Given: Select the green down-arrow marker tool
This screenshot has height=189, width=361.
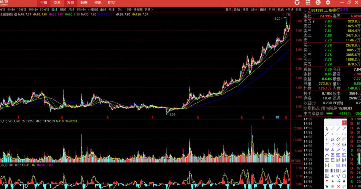Looking at the screenshot, I should point(333,181).
